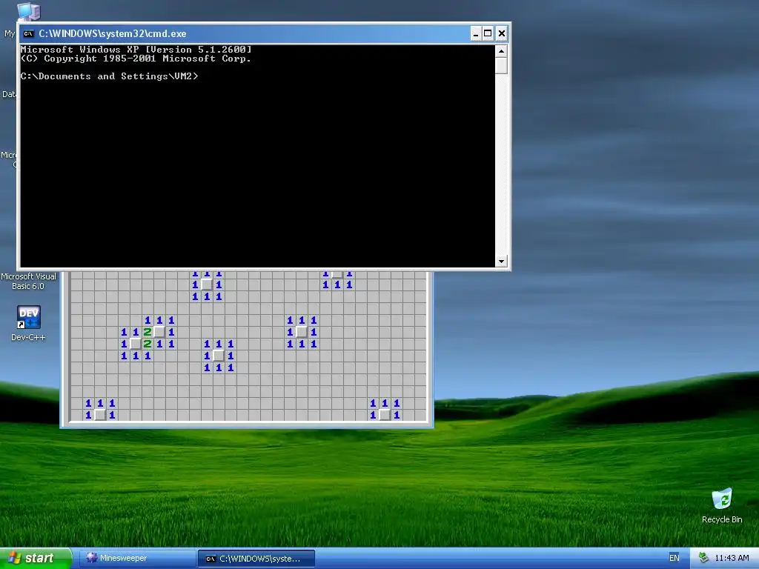Click the Dev-C++ desktop shortcut icon

point(29,317)
